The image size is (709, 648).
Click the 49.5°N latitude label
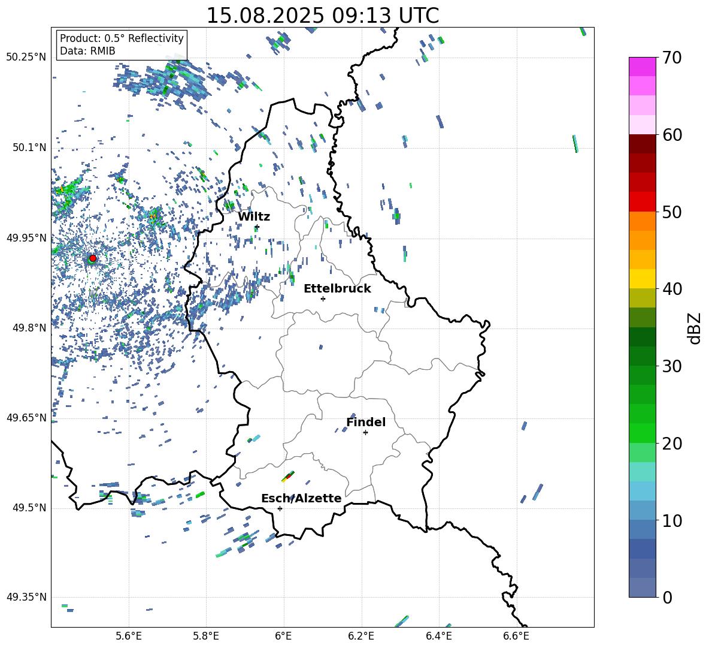pyautogui.click(x=29, y=508)
